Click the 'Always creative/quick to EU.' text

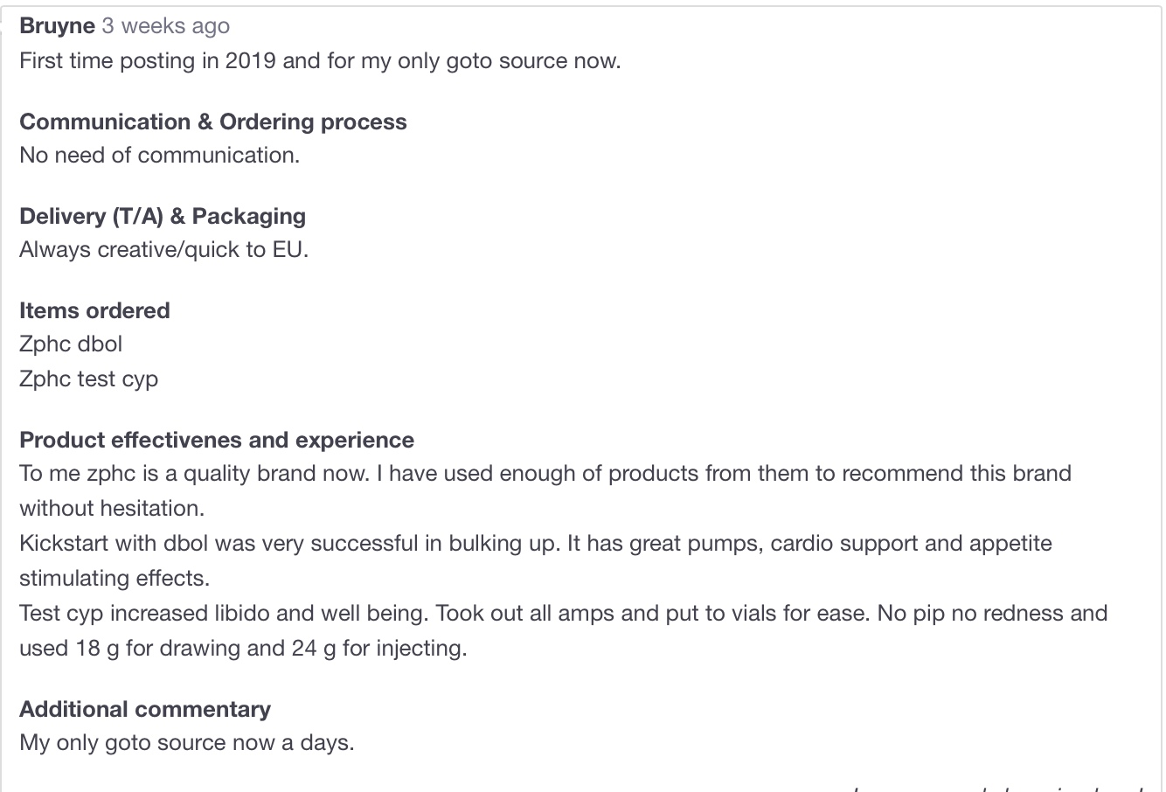coord(163,249)
